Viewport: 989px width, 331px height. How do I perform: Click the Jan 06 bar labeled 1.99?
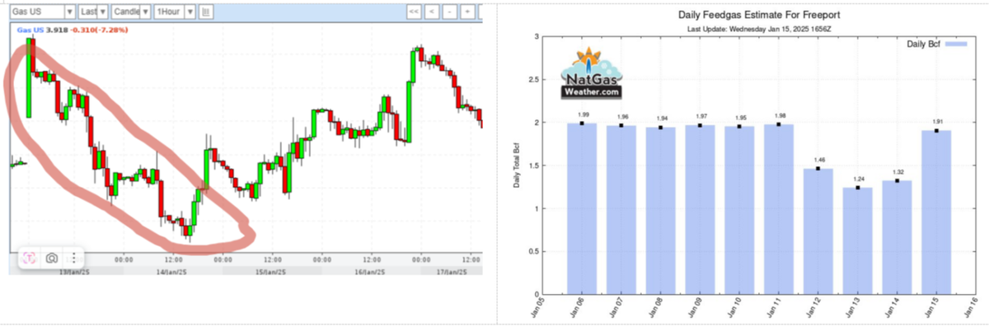coord(582,208)
